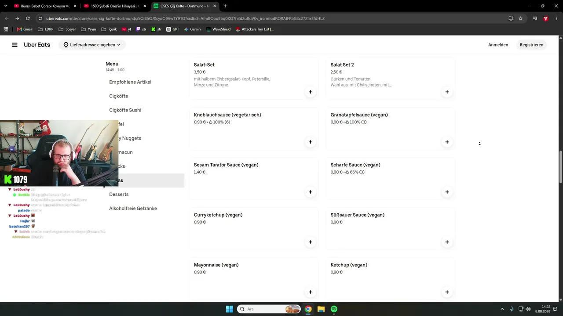Expand the Lieferadresse eingeben dropdown
563x316 pixels.
coord(92,45)
